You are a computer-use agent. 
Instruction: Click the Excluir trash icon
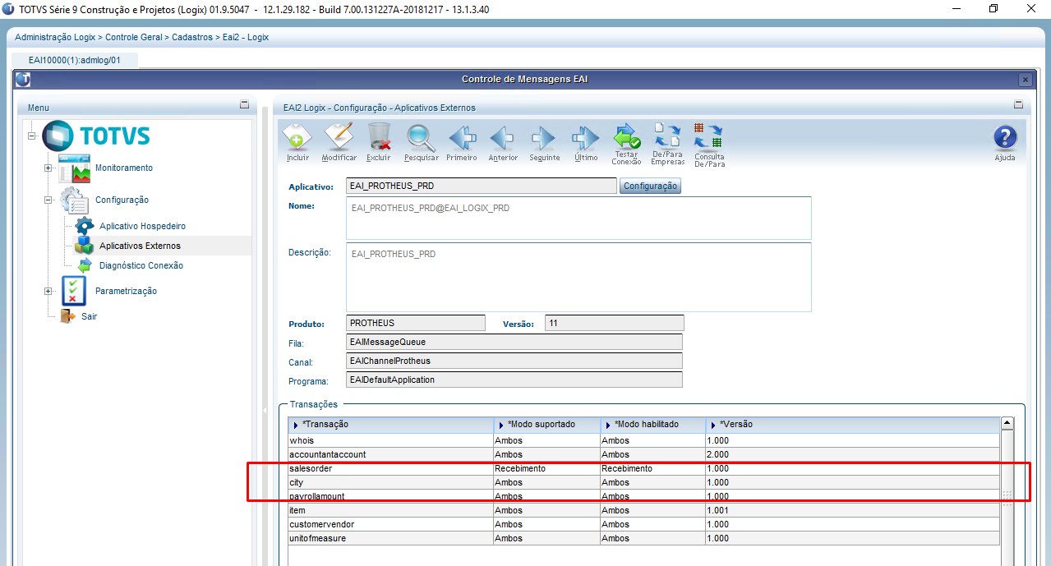[x=379, y=142]
